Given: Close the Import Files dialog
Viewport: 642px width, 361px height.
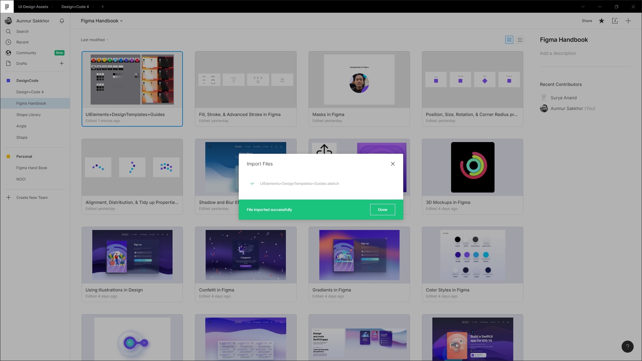Looking at the screenshot, I should click(393, 164).
